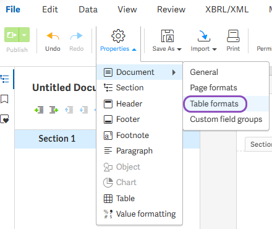
Task: Click the Document page menu icon
Action: tap(108, 72)
